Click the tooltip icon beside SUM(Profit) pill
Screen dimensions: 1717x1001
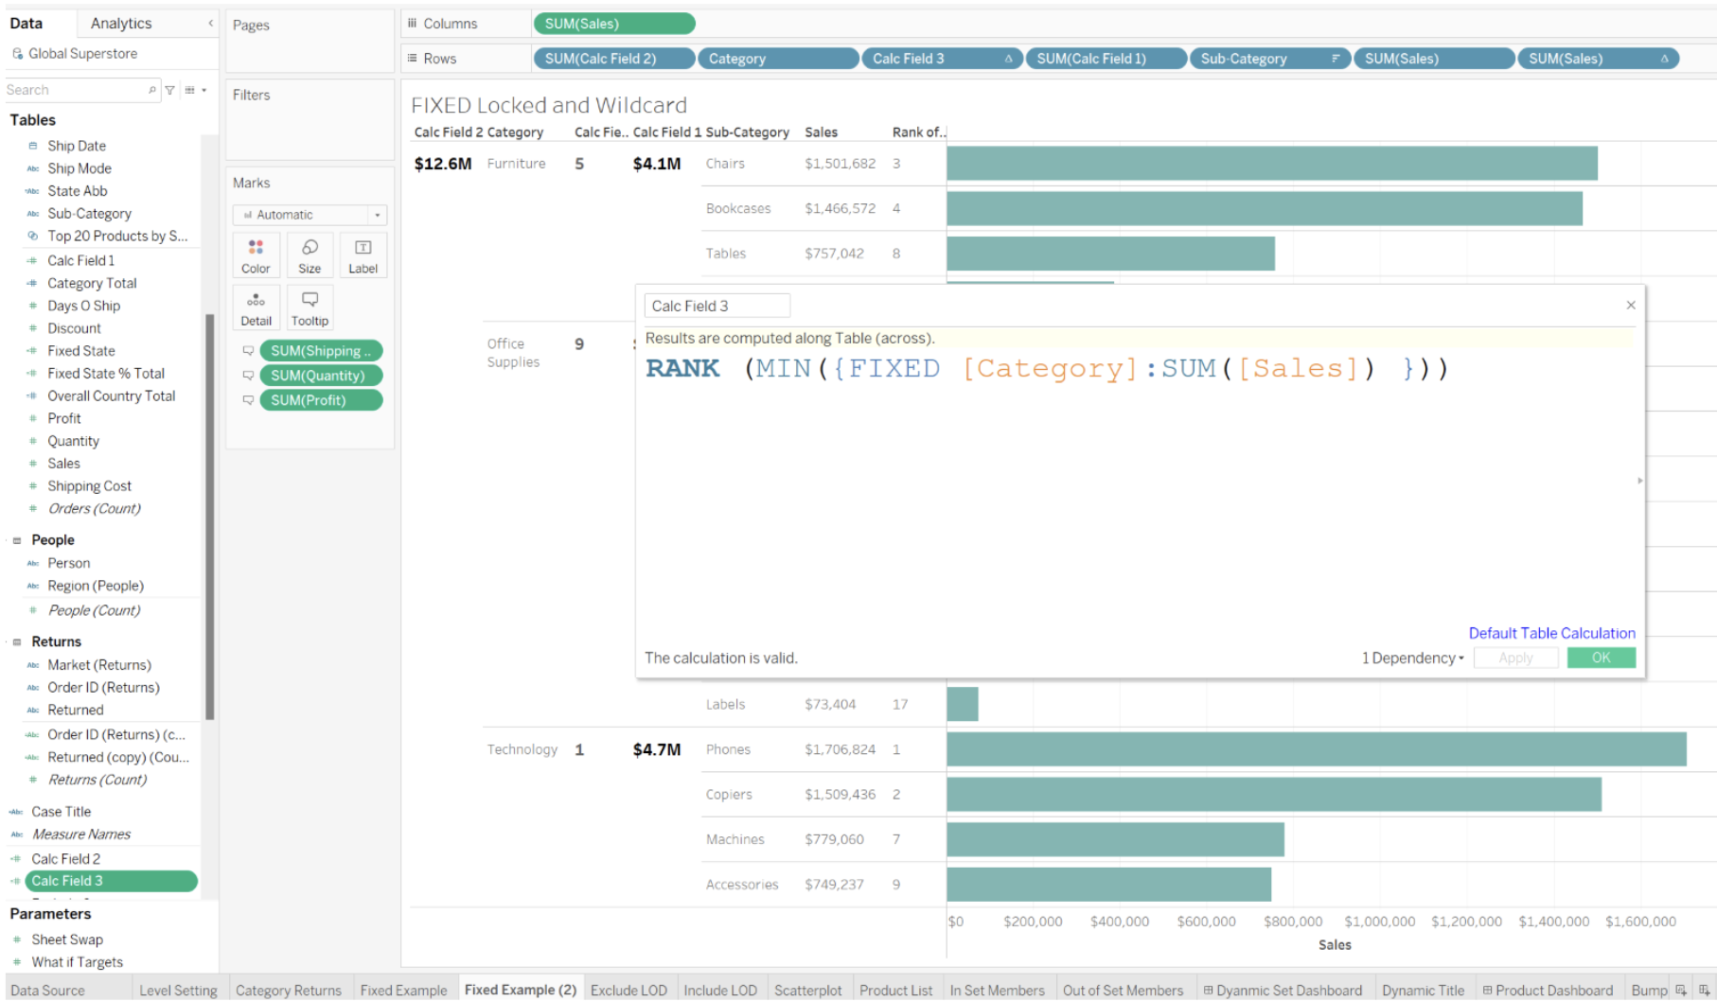(248, 399)
